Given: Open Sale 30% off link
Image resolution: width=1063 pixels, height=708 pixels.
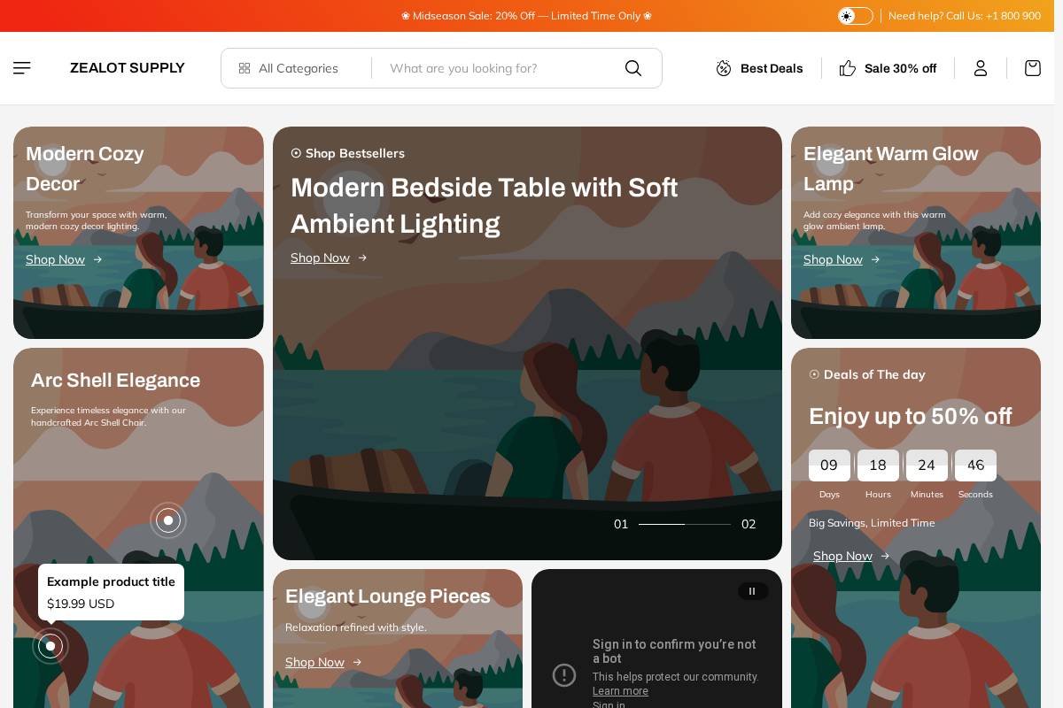Looking at the screenshot, I should tap(900, 68).
